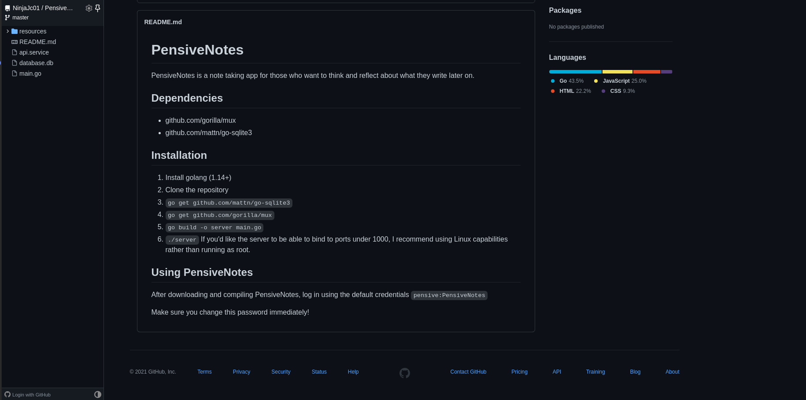Click GitHub logo in footer
This screenshot has height=400, width=806.
pos(404,373)
